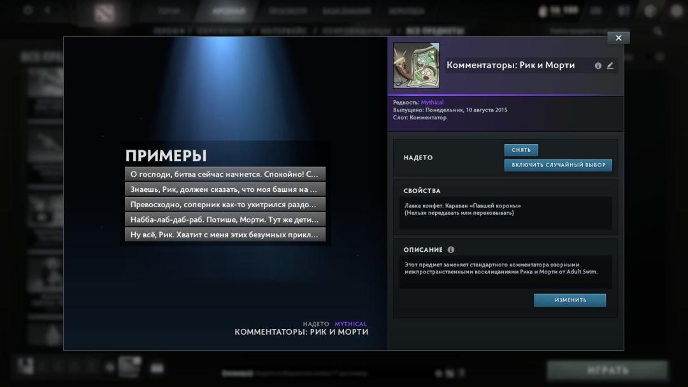Click ВКЛЮЧИТЬ СЛУЧАЙНЫЙ ВЫБОР button
The width and height of the screenshot is (688, 387).
(558, 165)
